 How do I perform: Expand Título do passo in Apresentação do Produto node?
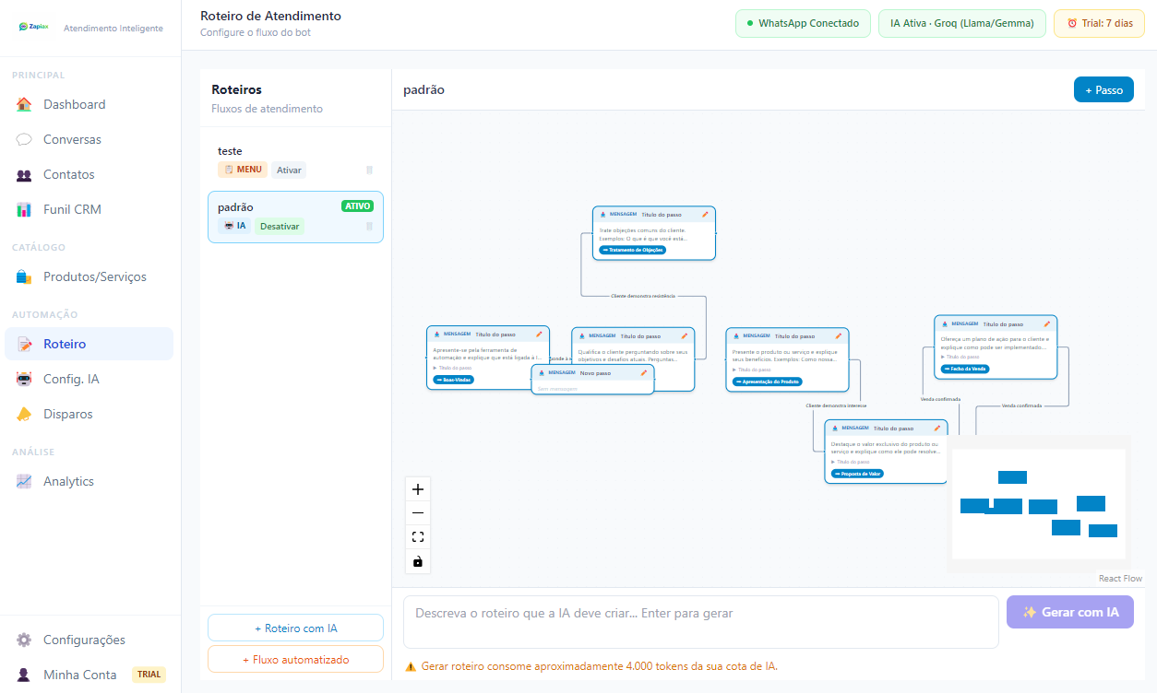(x=752, y=370)
